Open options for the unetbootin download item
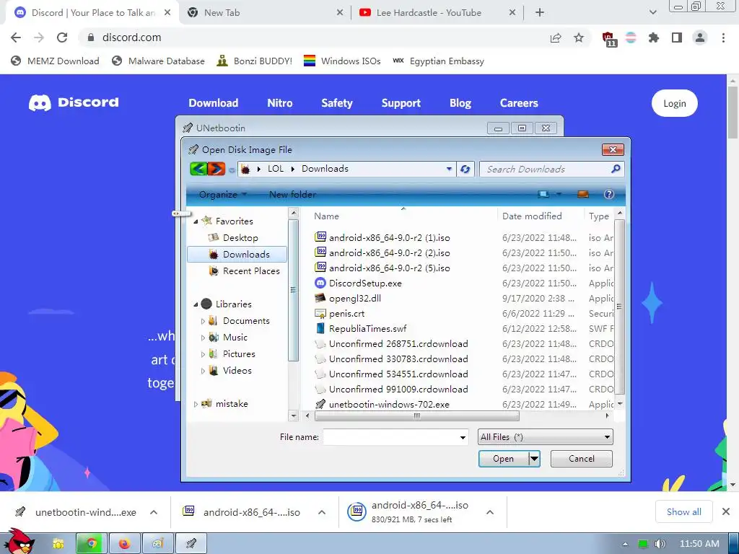 click(x=154, y=512)
